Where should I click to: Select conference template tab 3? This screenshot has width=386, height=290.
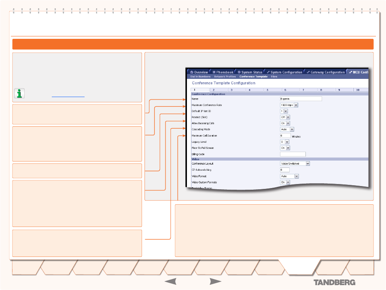[x=237, y=90]
